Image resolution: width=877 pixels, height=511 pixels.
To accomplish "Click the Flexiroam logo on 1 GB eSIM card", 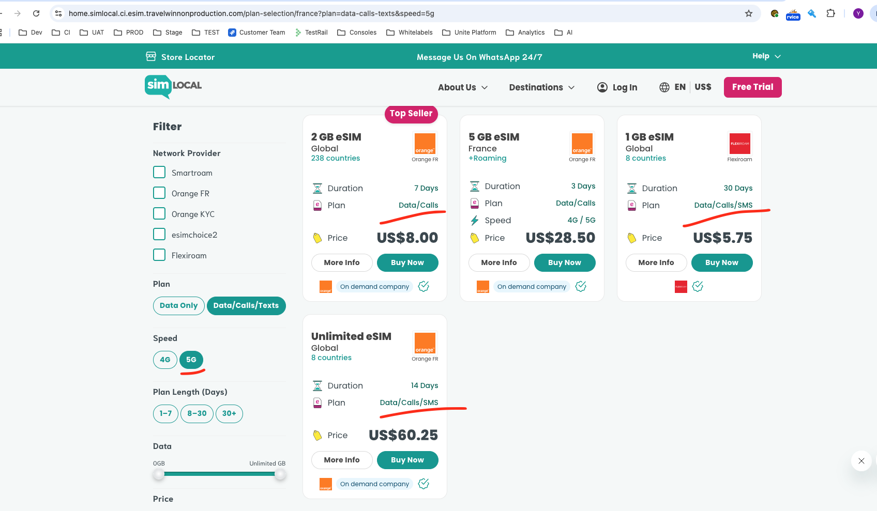I will (739, 144).
